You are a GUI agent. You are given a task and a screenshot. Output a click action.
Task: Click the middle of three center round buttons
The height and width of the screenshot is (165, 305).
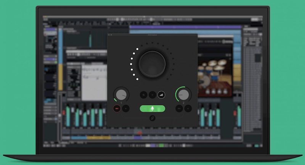[x=152, y=94]
